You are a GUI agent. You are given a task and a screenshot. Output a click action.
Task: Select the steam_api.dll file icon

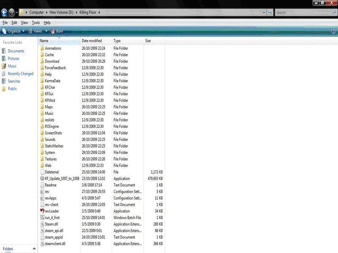(x=42, y=231)
